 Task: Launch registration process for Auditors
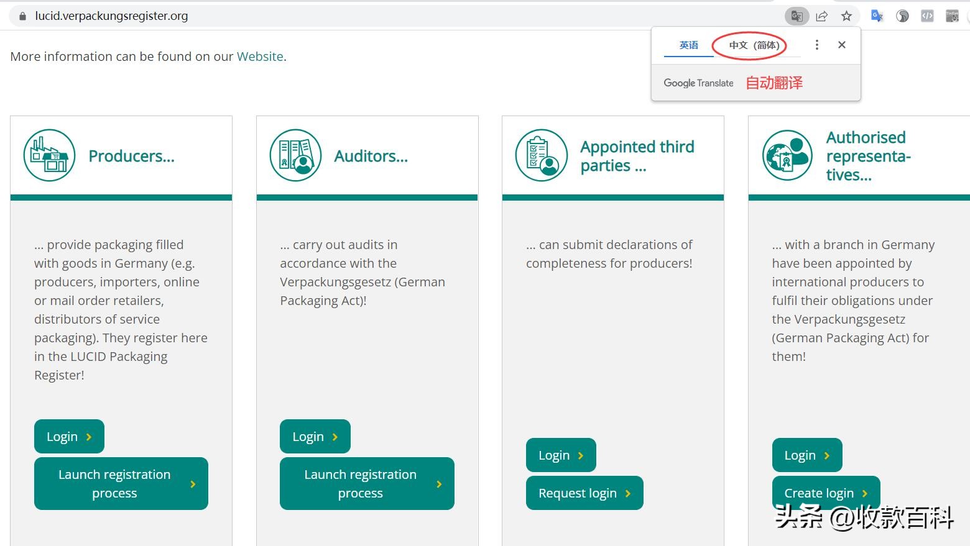tap(367, 484)
